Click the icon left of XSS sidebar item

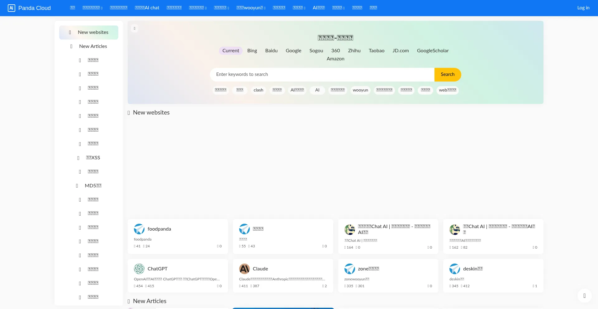[78, 158]
